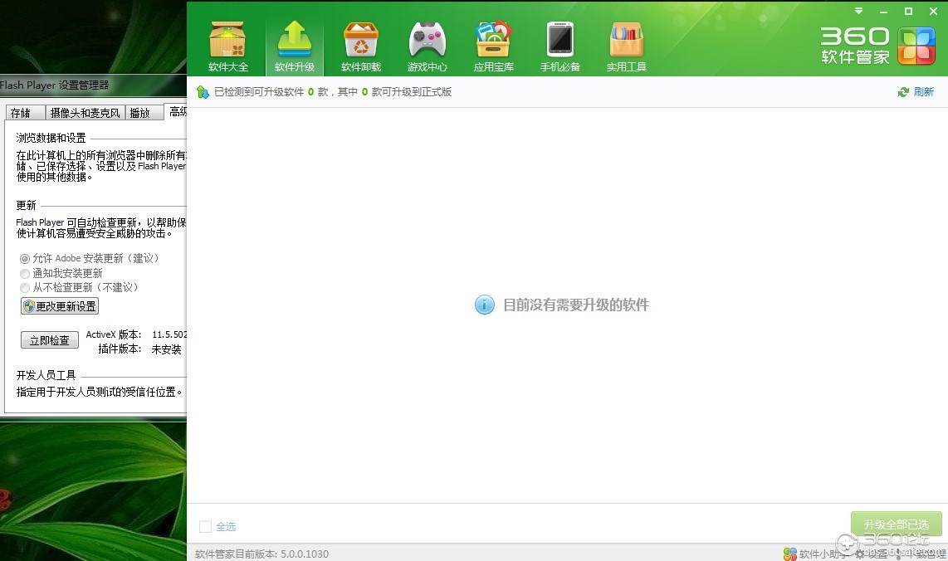Tick the 全选 select-all checkbox
The width and height of the screenshot is (948, 561).
tap(206, 526)
